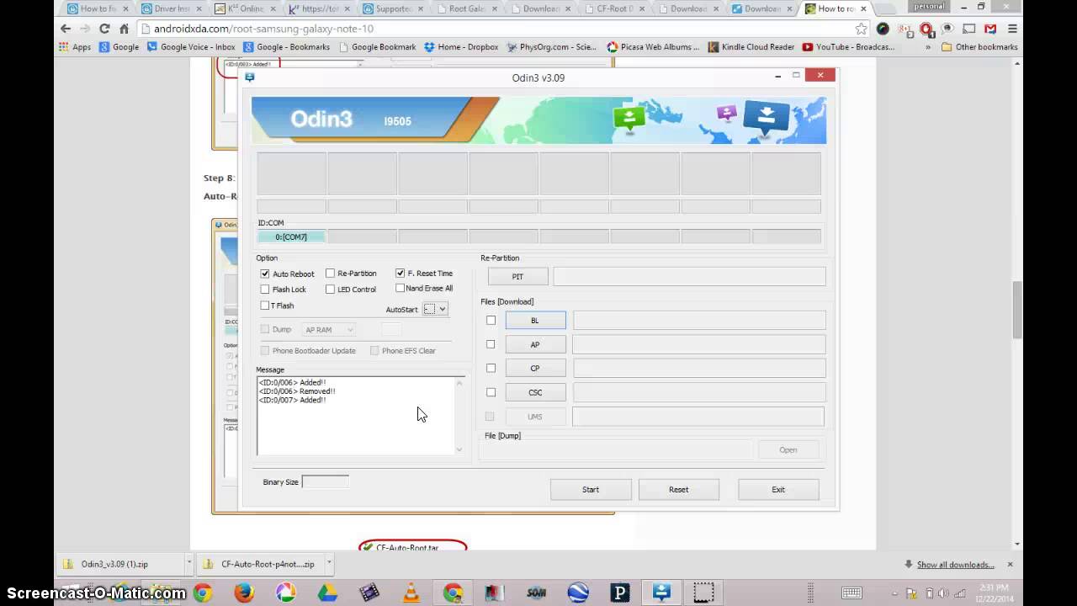The image size is (1077, 606).
Task: Click the Reset button in Odin3
Action: click(678, 489)
